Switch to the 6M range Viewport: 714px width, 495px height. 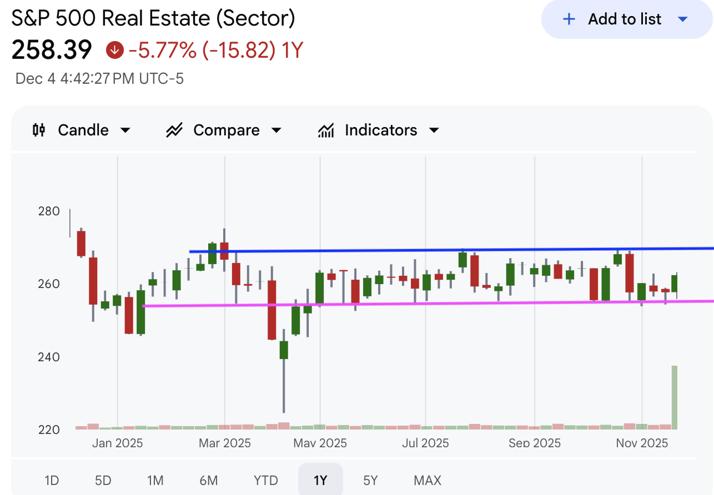(209, 480)
